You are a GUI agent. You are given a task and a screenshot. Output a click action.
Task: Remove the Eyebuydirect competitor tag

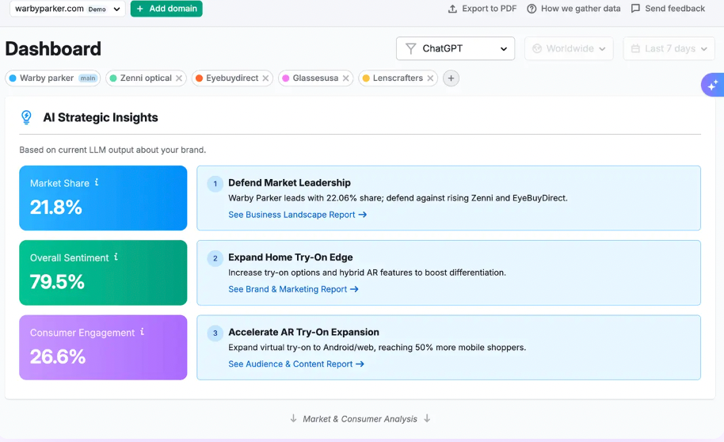point(265,78)
